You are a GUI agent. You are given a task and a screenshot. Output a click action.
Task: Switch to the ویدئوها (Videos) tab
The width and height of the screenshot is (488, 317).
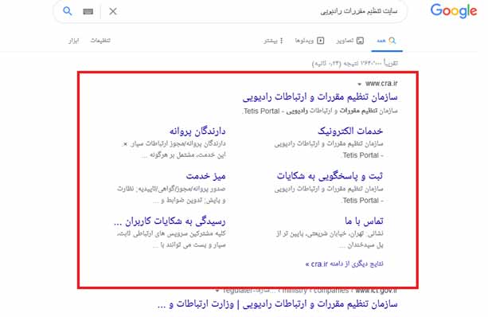coord(310,41)
